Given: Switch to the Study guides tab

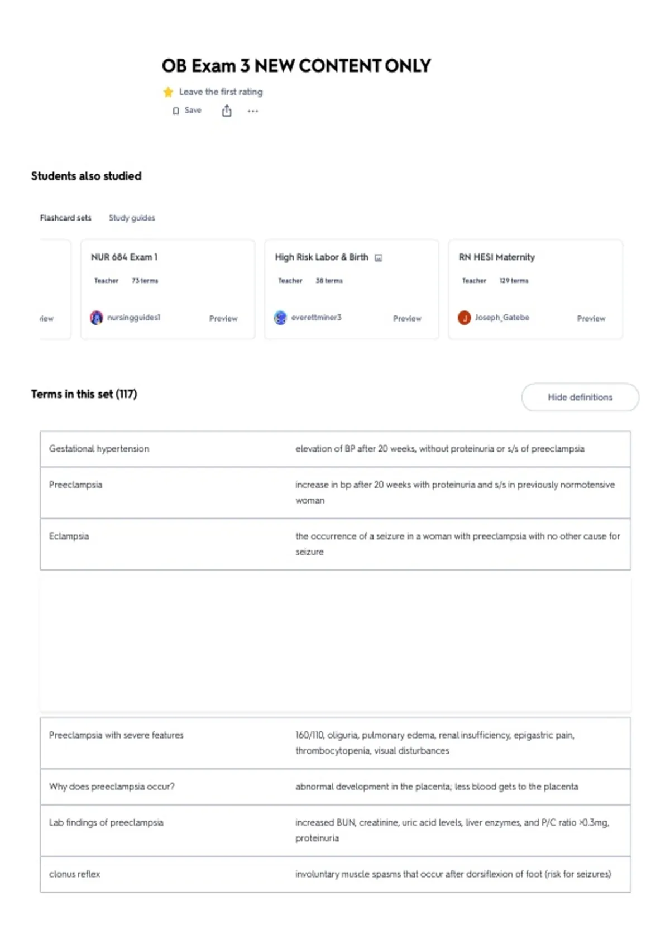Looking at the screenshot, I should click(x=132, y=218).
